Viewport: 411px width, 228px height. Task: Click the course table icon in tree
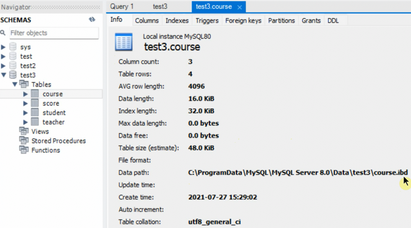click(35, 94)
